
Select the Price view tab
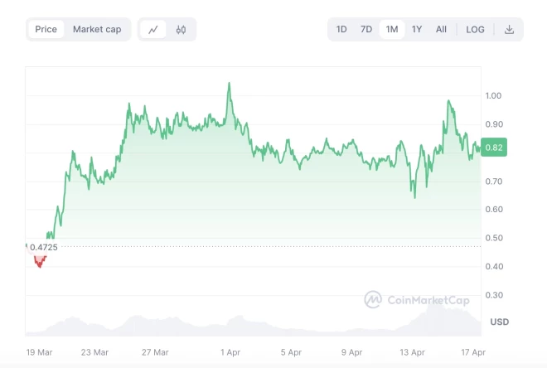[46, 29]
